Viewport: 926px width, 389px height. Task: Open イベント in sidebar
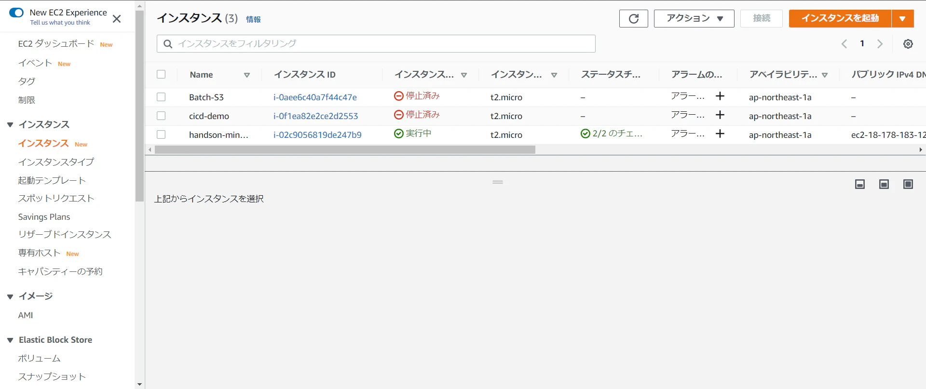tap(35, 63)
